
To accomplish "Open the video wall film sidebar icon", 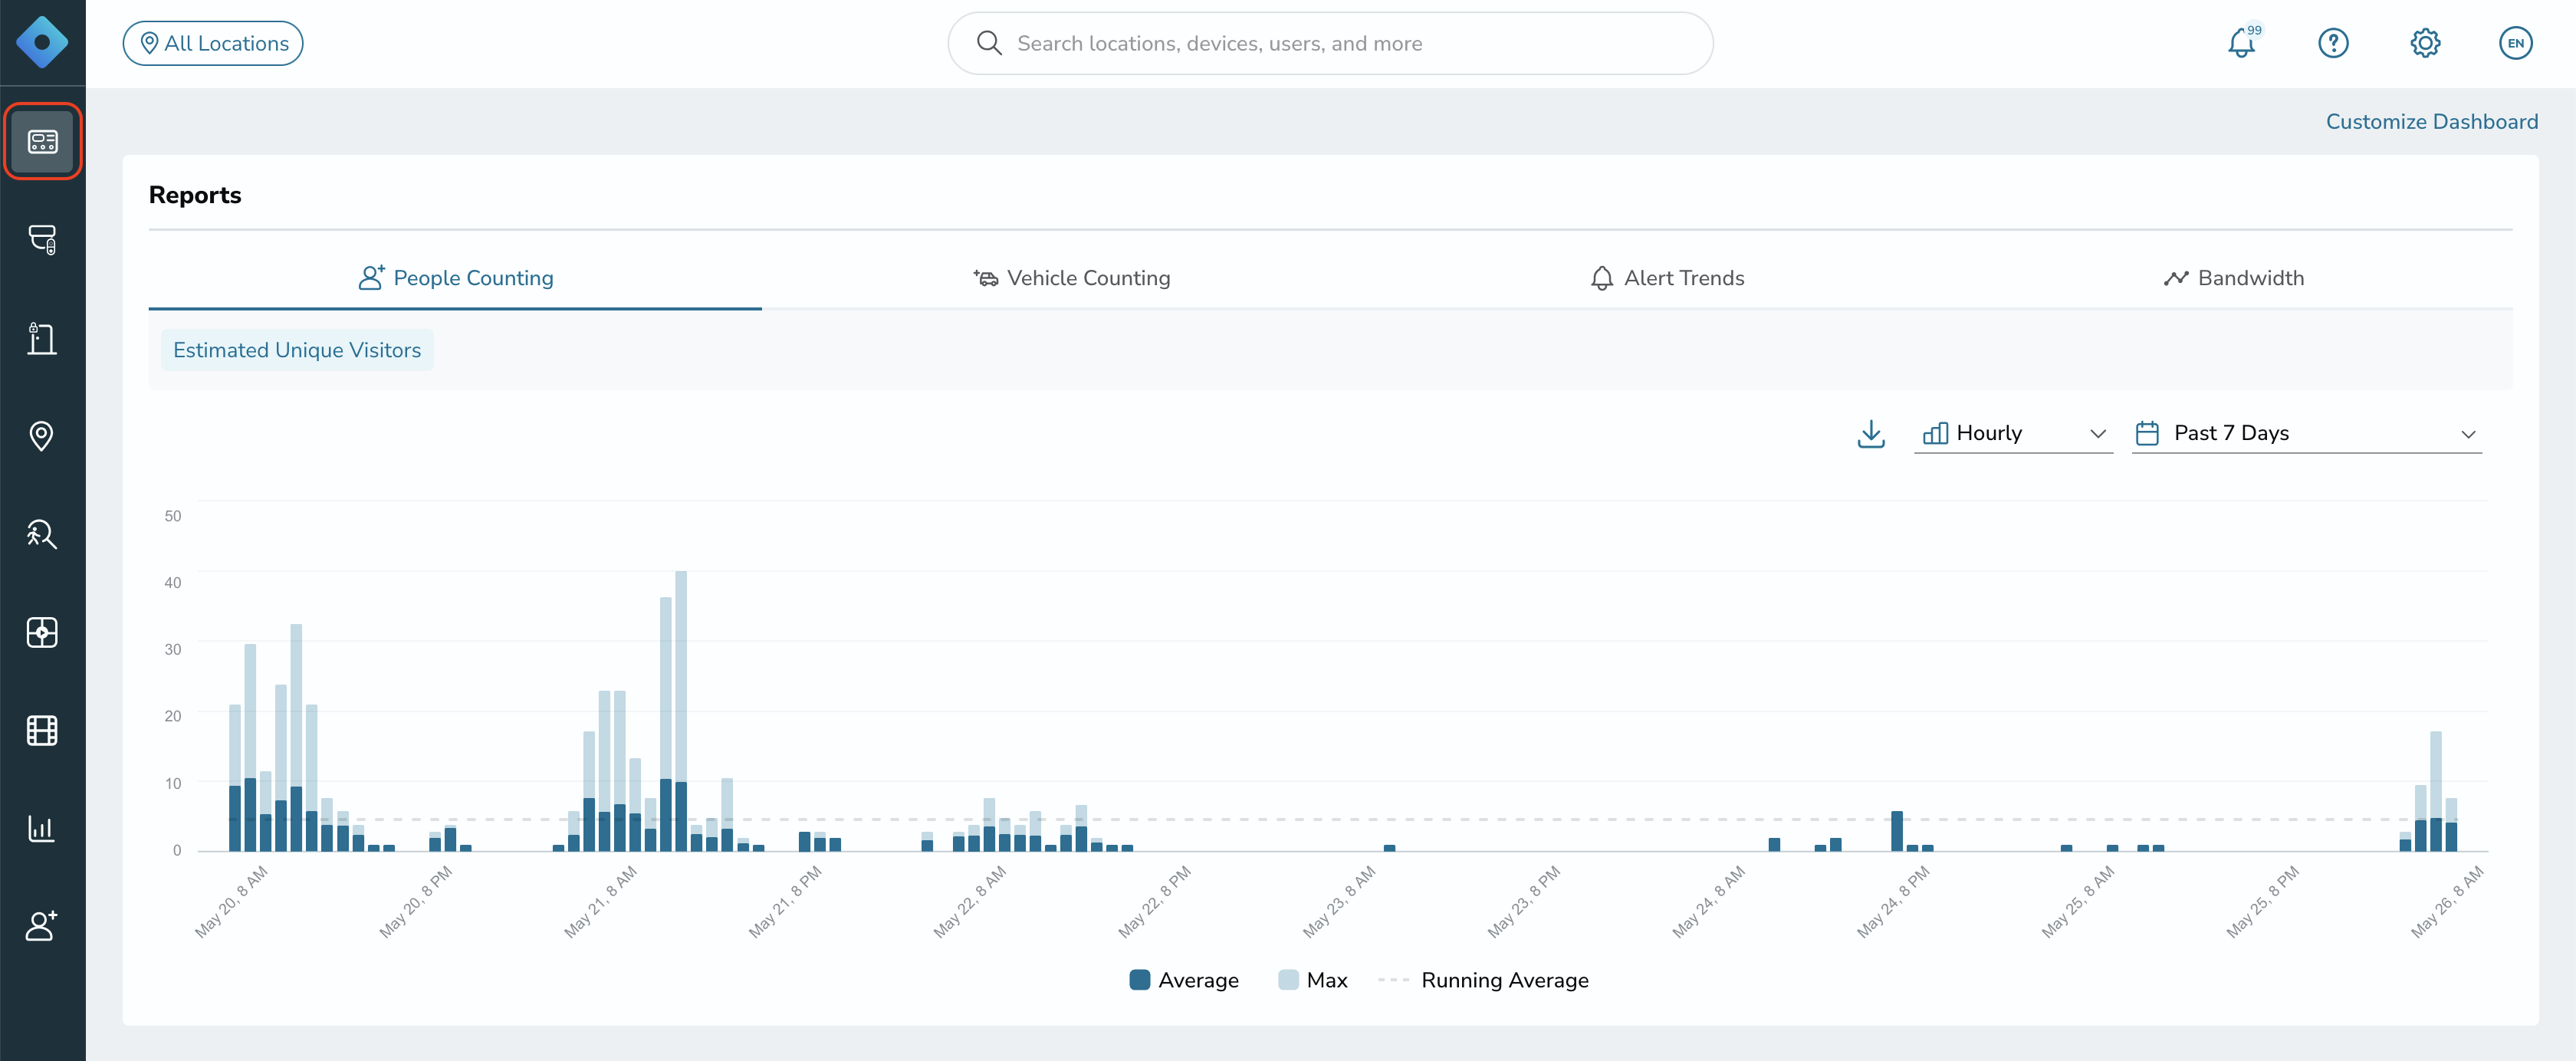I will point(42,730).
